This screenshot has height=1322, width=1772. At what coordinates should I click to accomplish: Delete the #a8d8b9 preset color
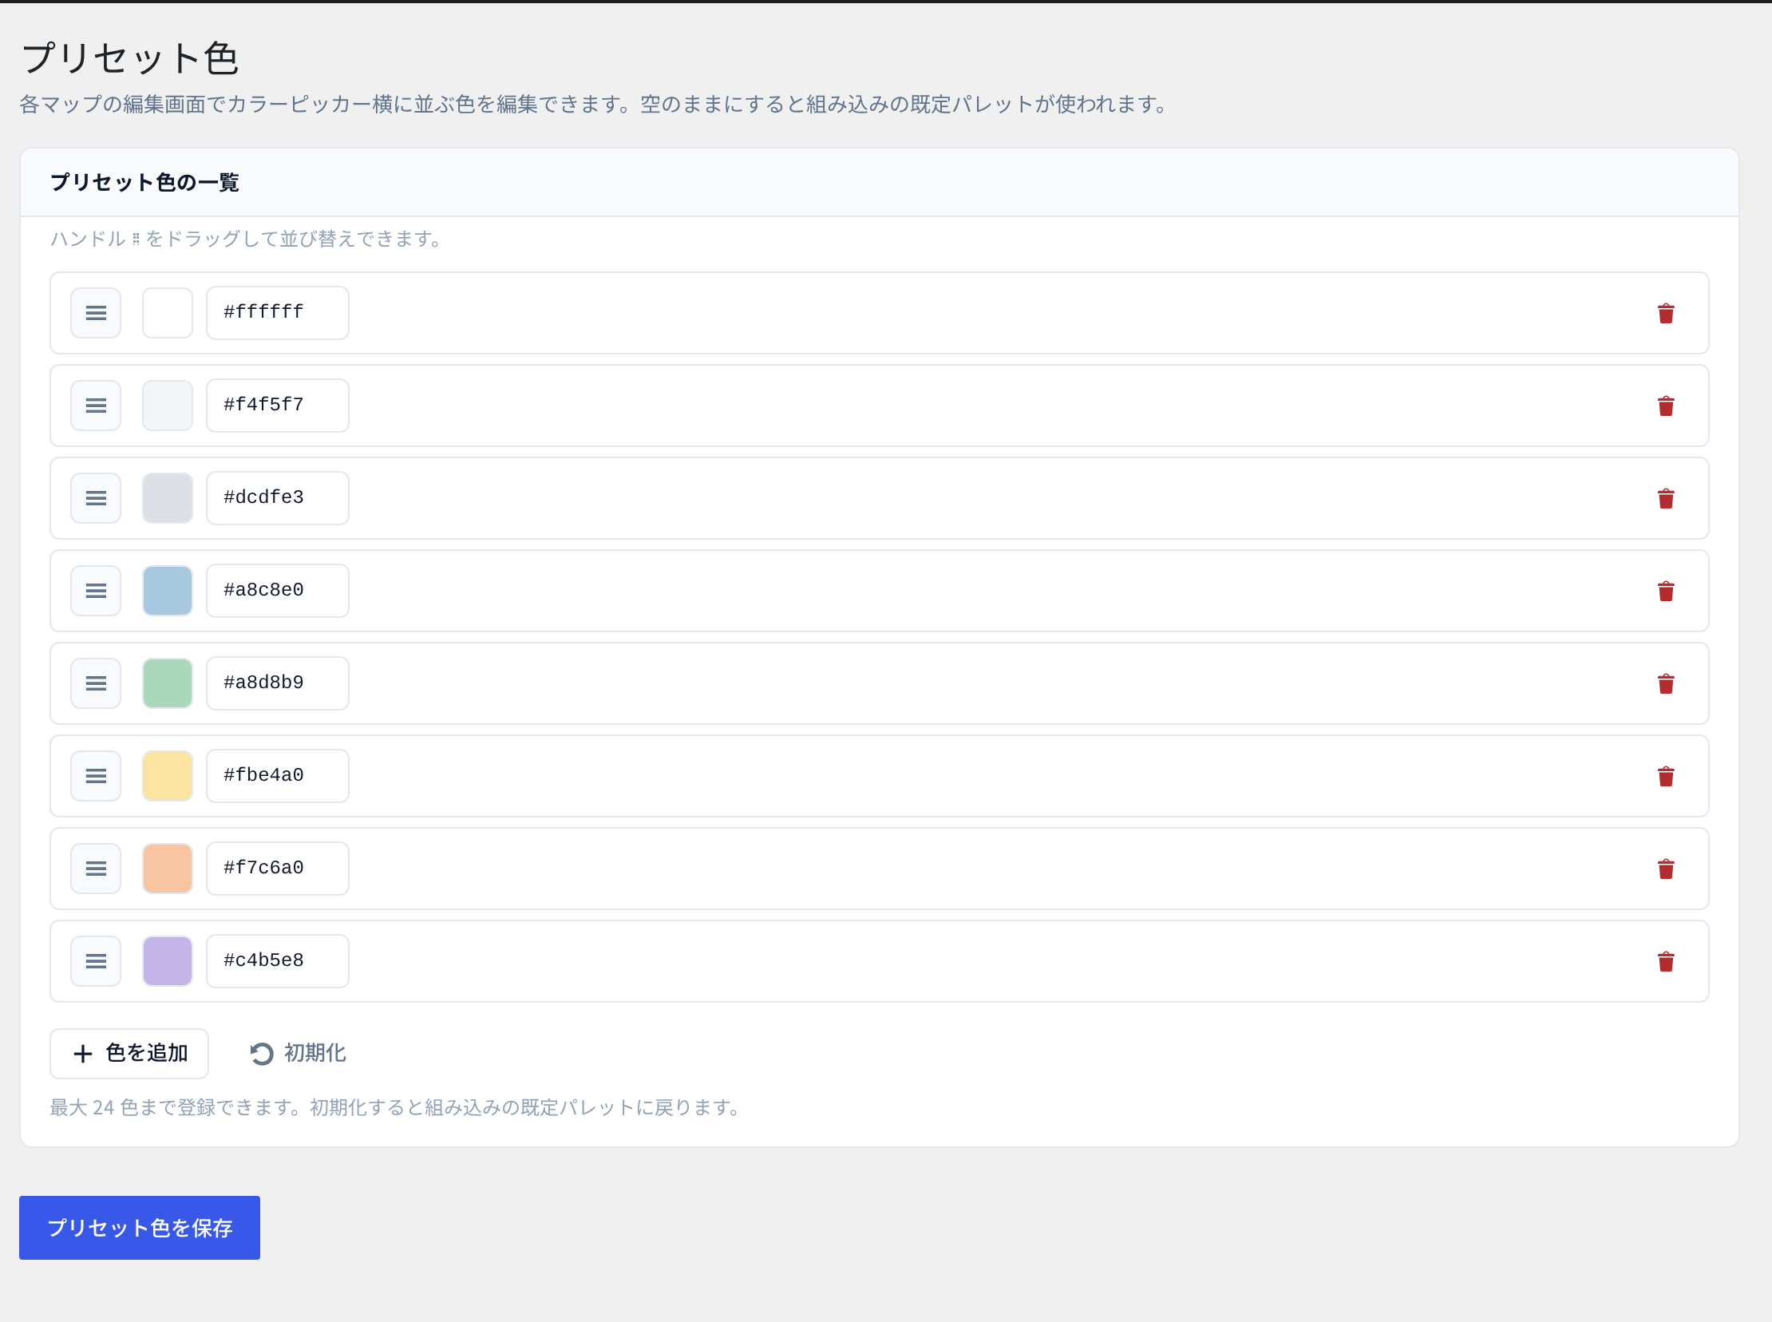(1666, 683)
